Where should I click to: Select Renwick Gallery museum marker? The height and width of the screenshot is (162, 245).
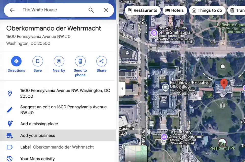(x=154, y=33)
